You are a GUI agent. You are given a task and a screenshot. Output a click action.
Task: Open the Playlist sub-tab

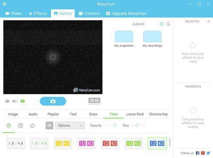pos(53,114)
